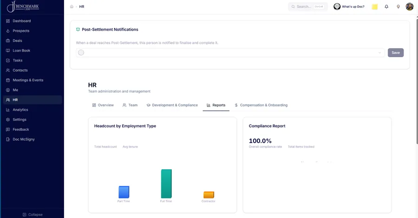Click the Analytics chart icon
The image size is (418, 218).
[x=8, y=110]
